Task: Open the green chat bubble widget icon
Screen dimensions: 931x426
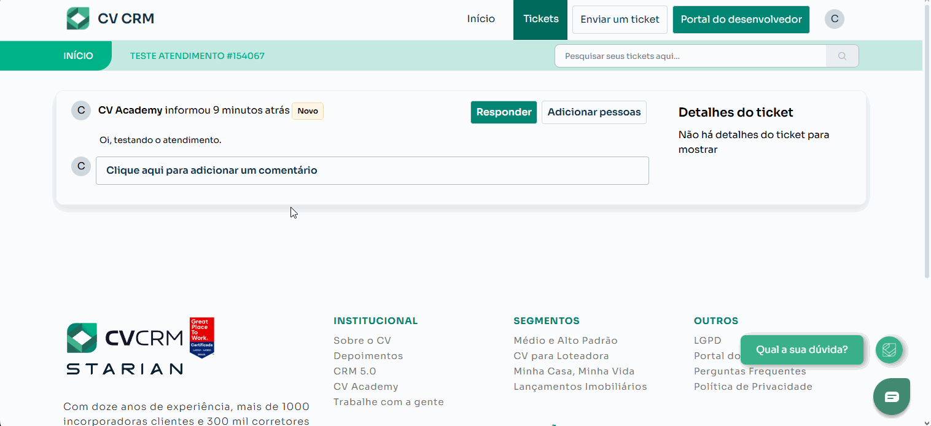Action: 892,397
